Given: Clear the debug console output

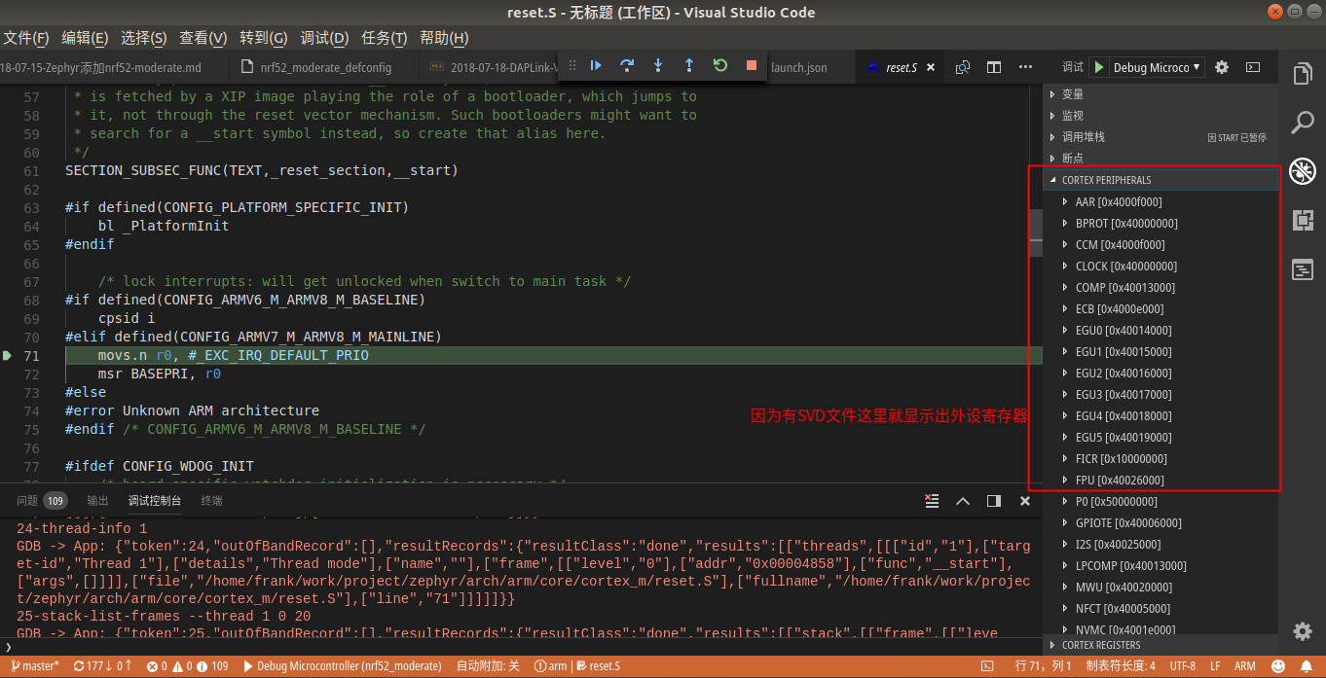Looking at the screenshot, I should coord(932,501).
